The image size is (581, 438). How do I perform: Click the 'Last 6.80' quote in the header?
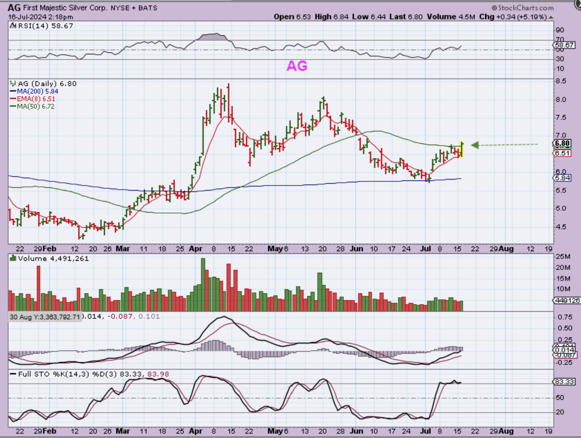click(x=406, y=17)
